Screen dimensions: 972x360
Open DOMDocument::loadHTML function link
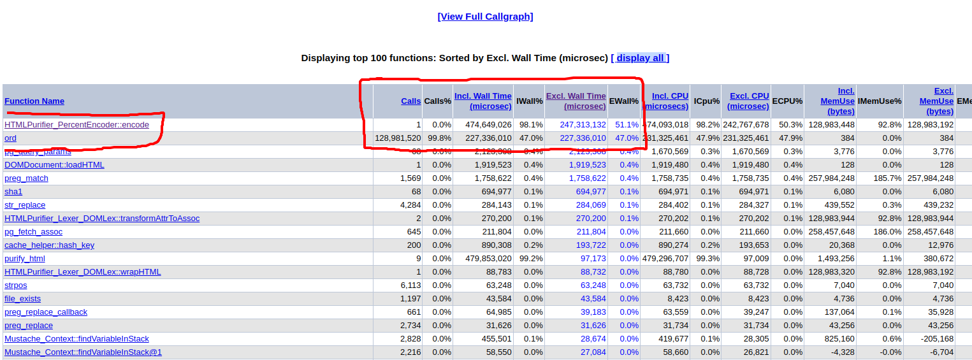click(54, 165)
